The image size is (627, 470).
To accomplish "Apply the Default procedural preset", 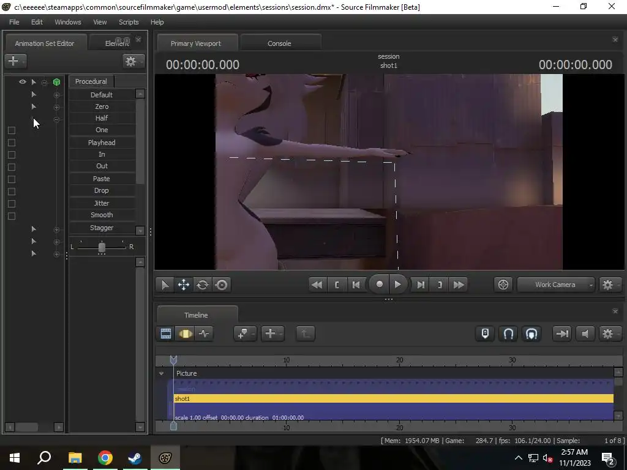I will click(x=102, y=95).
